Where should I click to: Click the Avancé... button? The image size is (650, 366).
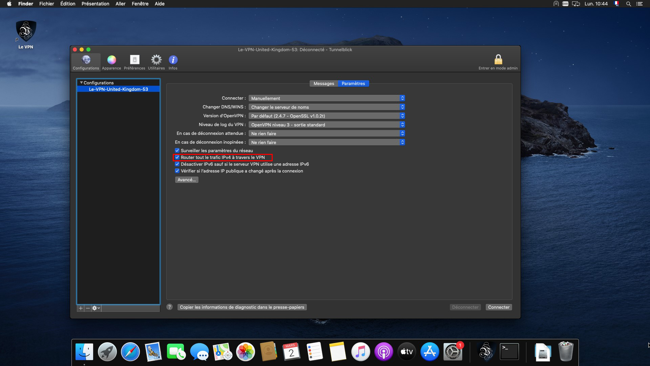[x=187, y=180]
